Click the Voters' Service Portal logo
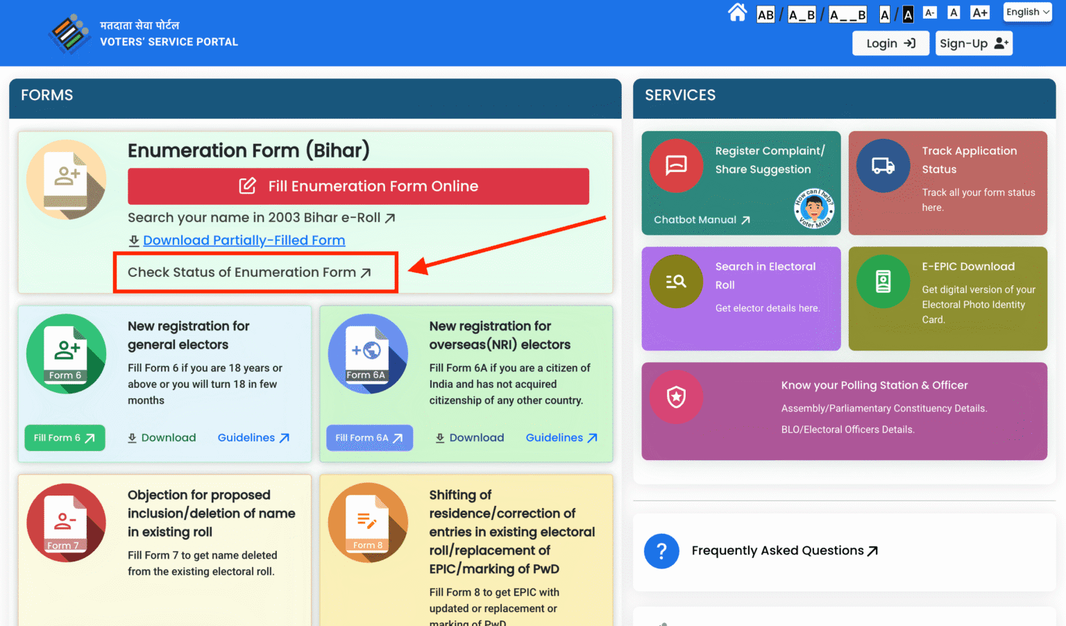The width and height of the screenshot is (1066, 626). pos(69,33)
